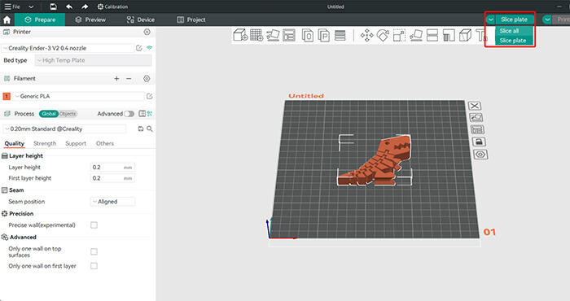This screenshot has height=301, width=570.
Task: Edit the Generic PLA filament preset
Action: point(149,96)
